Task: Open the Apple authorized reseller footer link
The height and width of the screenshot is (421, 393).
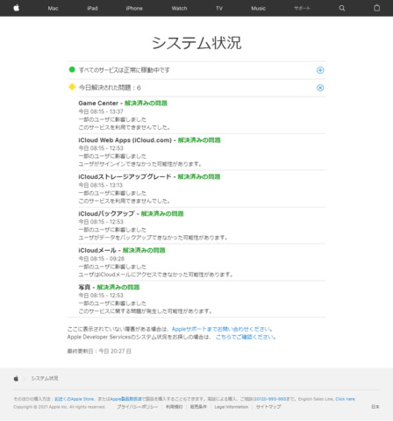Action: pos(125,399)
